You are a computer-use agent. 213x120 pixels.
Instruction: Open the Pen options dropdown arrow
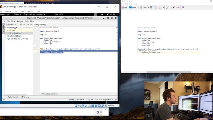(x=171, y=7)
